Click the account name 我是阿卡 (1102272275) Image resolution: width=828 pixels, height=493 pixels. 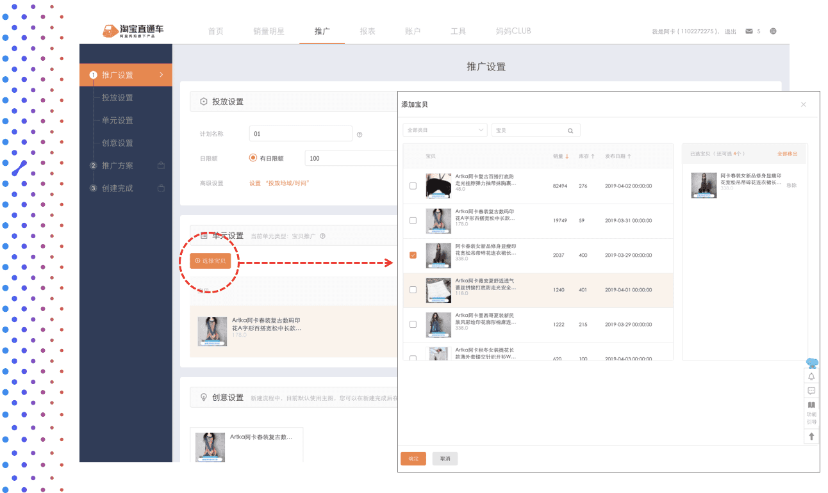coord(686,31)
